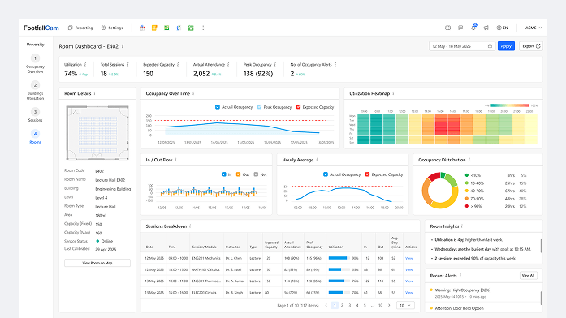Click the blue Apply button

click(x=506, y=46)
